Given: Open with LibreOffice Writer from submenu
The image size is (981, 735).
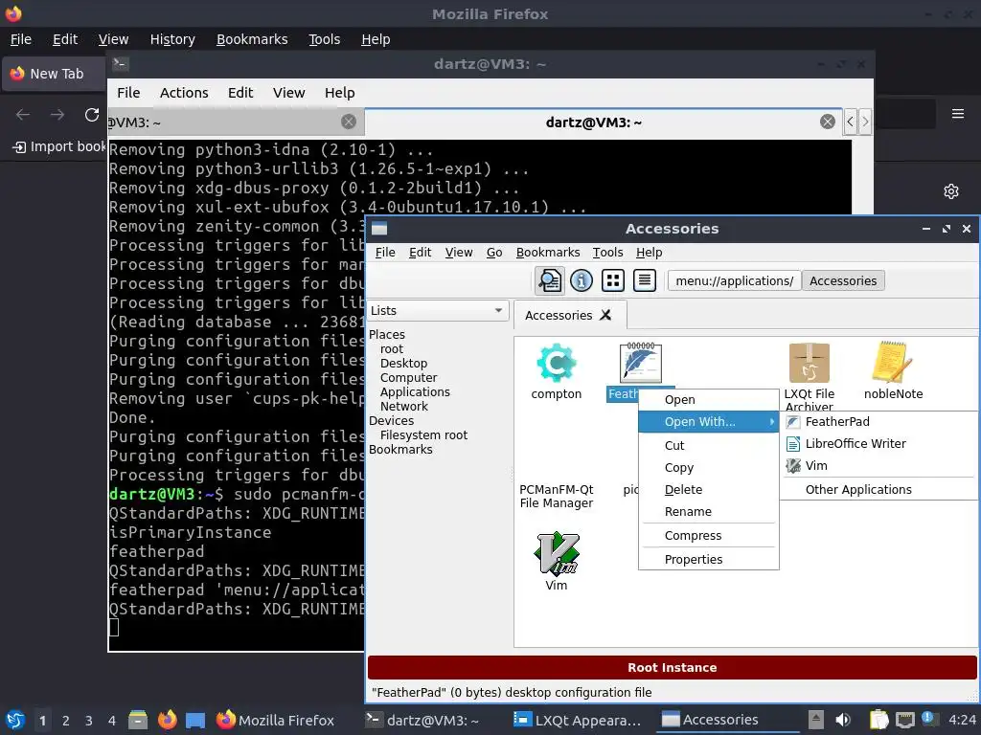Looking at the screenshot, I should coord(879,444).
